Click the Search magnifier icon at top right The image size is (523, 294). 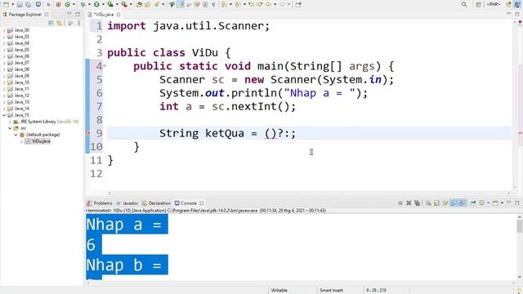[x=464, y=4]
